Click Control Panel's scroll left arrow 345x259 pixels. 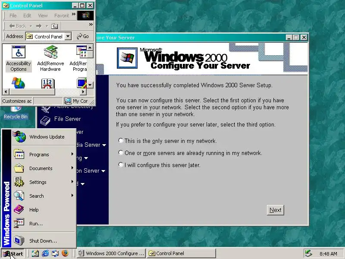[6, 92]
